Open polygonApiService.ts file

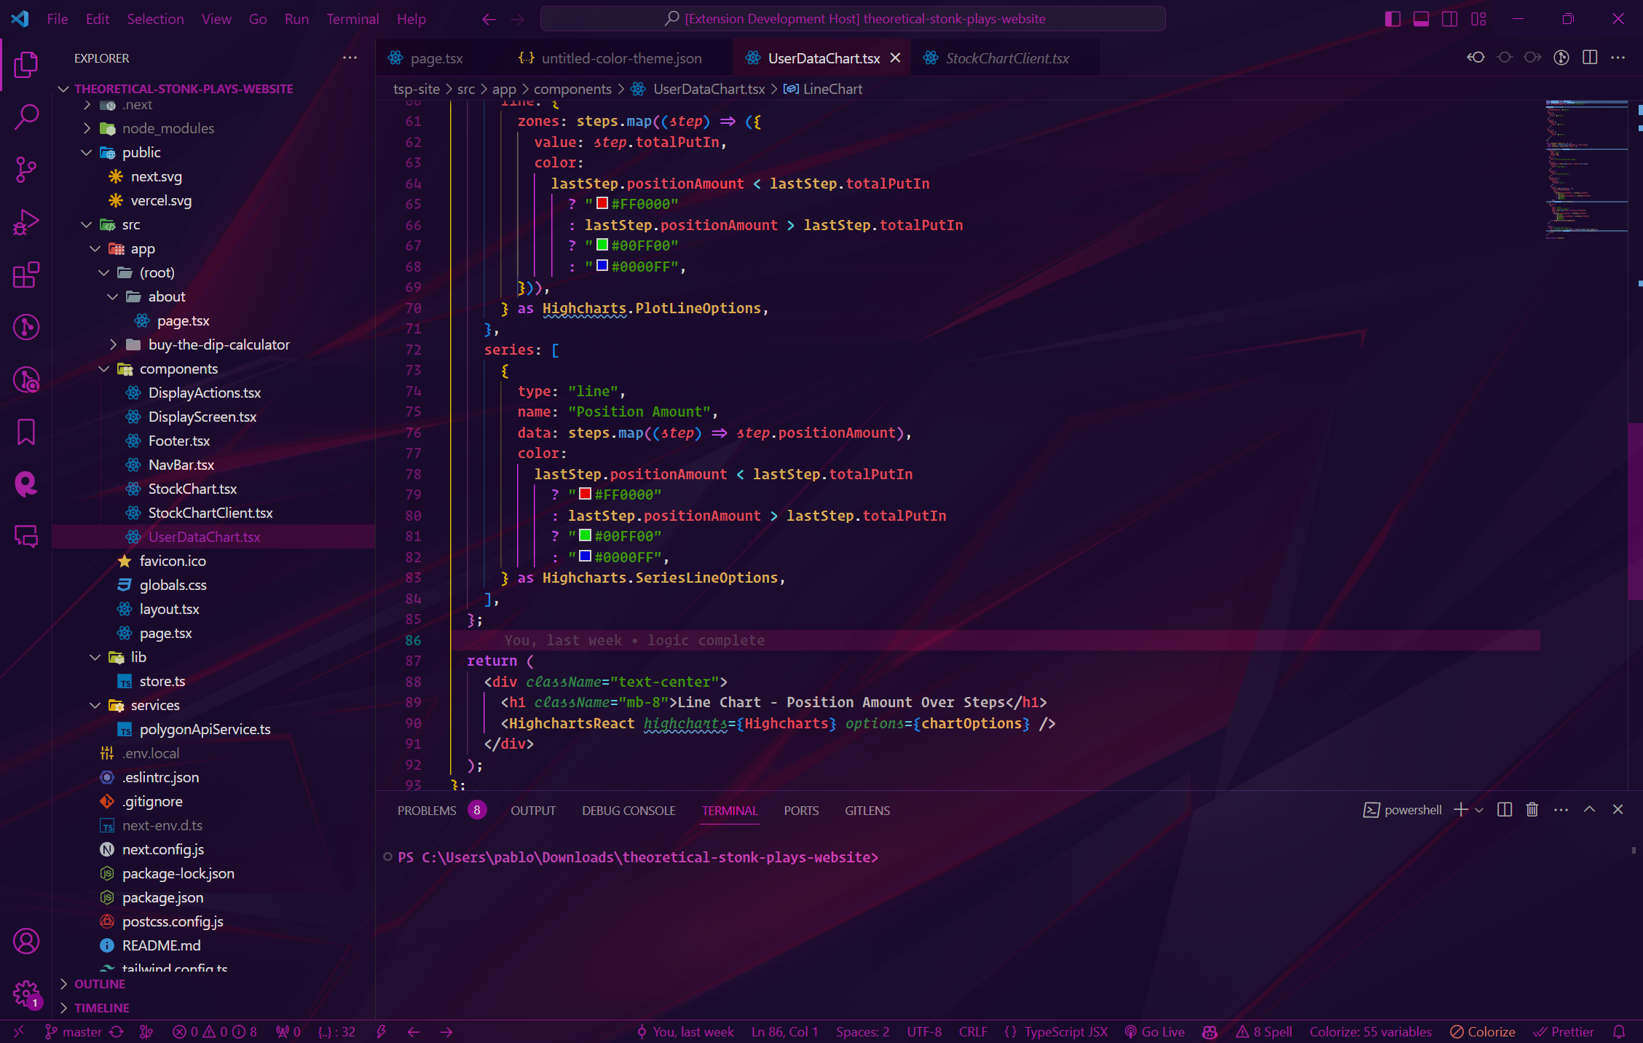[x=205, y=729]
